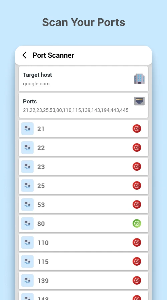
Task: Click the red closed status icon for port 53
Action: coord(137,205)
